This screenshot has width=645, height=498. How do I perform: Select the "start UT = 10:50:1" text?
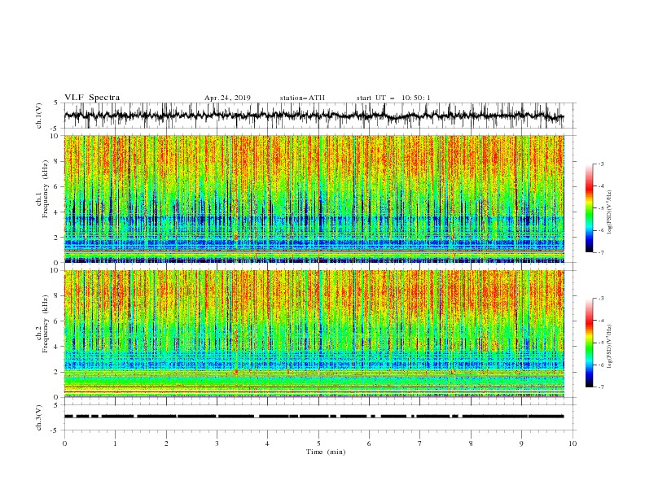[x=393, y=98]
